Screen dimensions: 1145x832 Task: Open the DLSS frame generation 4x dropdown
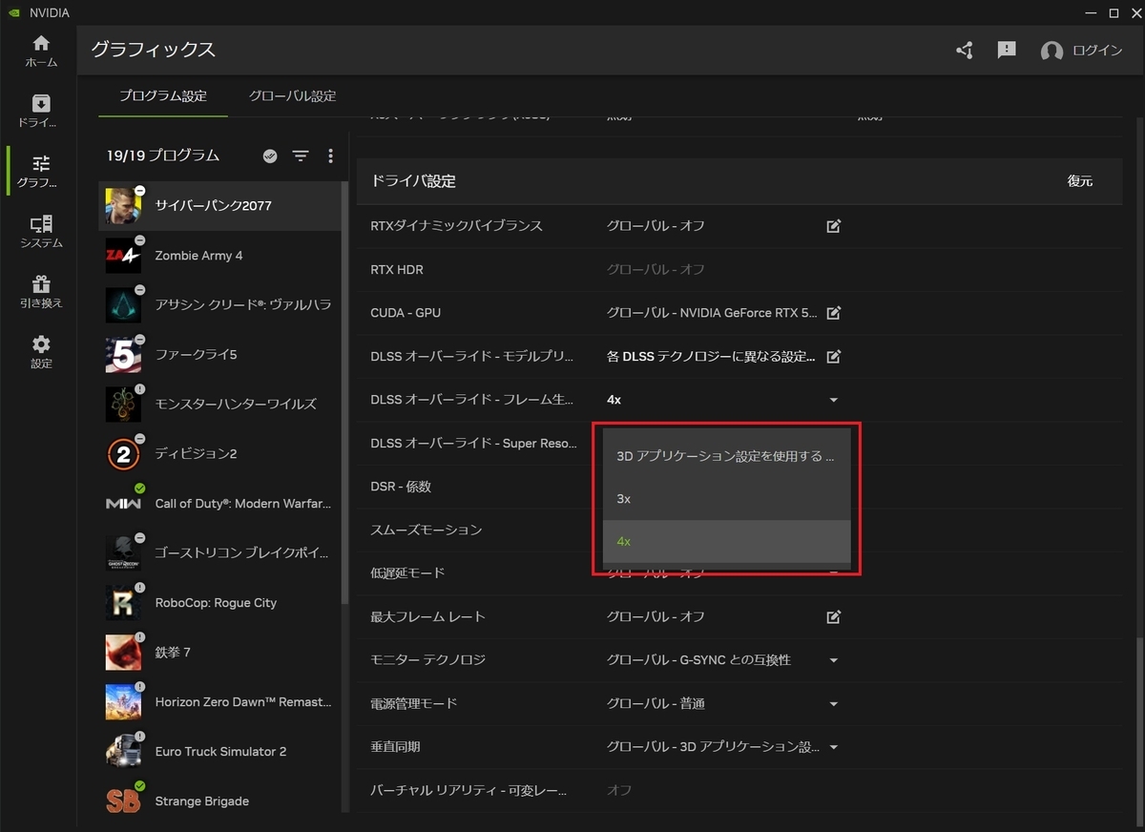pos(724,400)
